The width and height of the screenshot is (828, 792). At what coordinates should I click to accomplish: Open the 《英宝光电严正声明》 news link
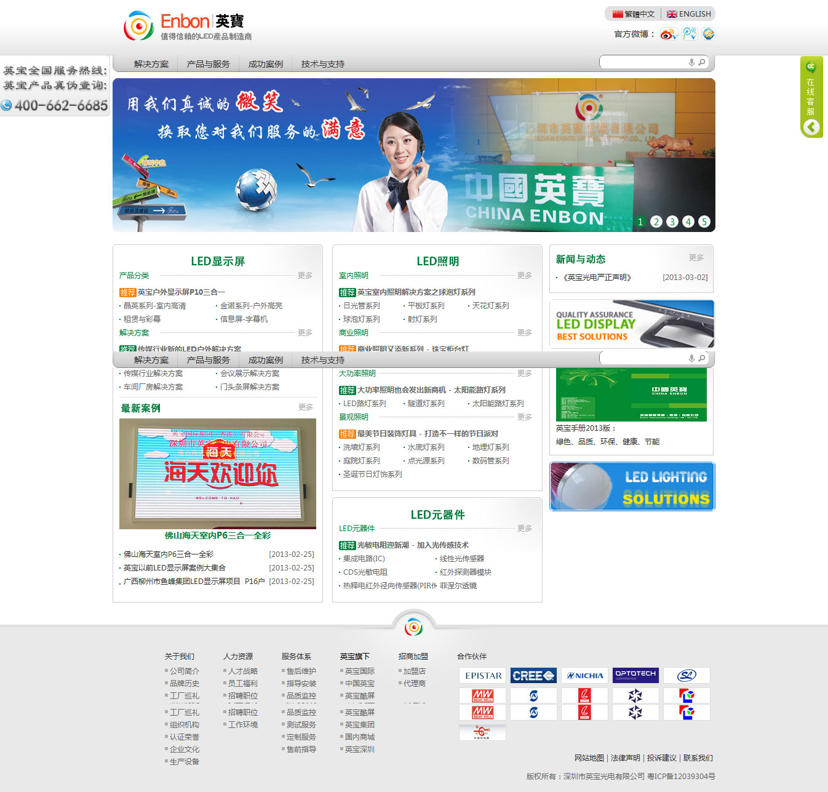click(597, 278)
